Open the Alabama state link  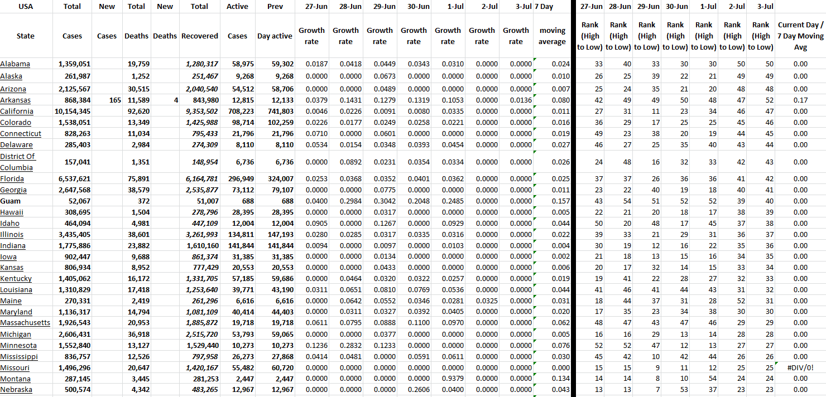click(15, 64)
